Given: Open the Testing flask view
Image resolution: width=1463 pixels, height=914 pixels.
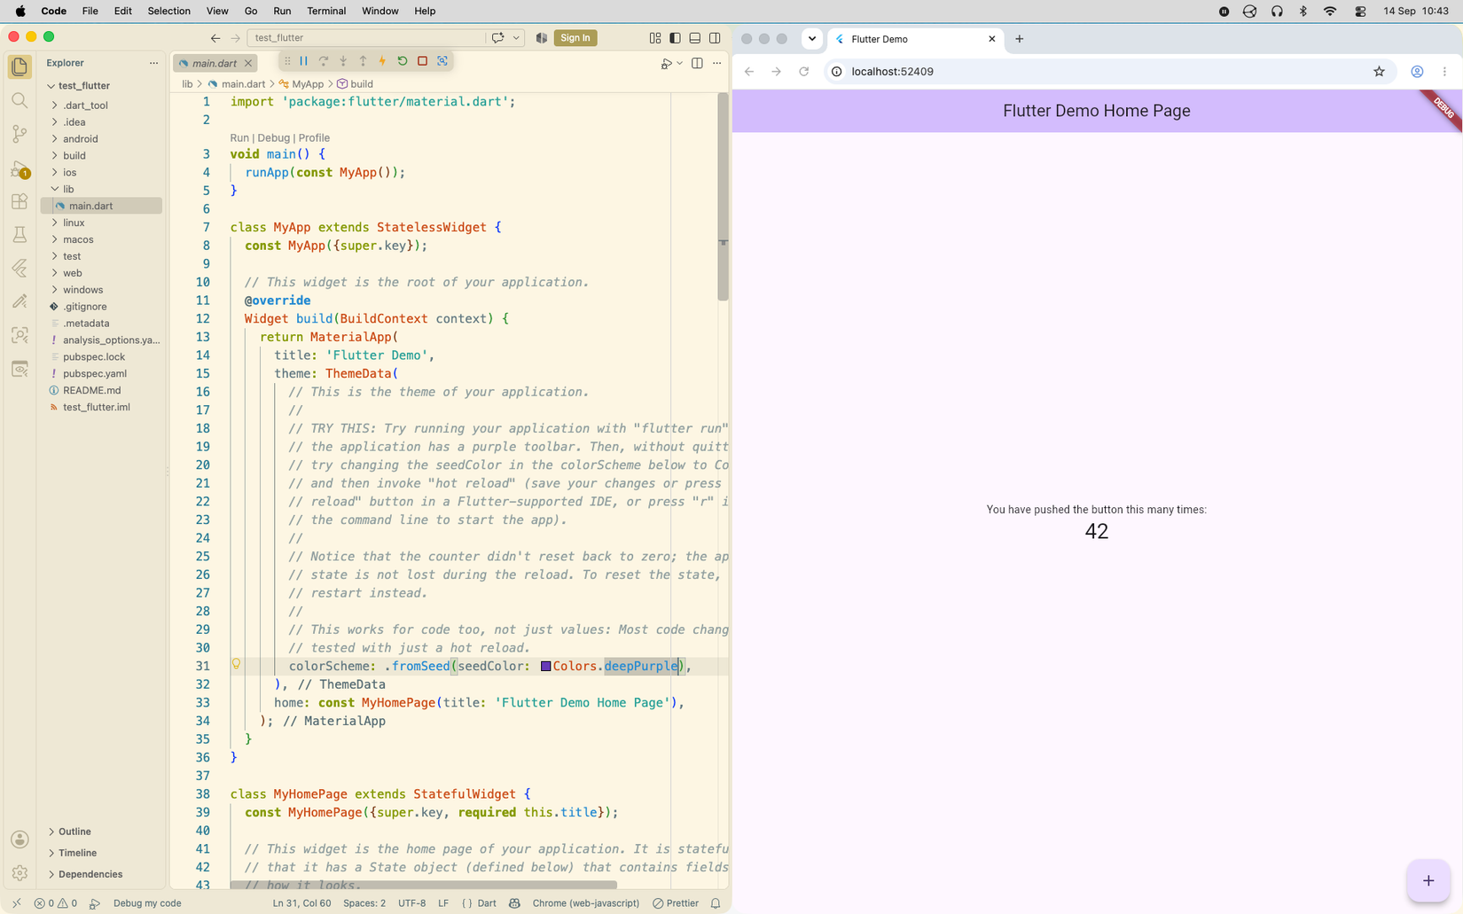Looking at the screenshot, I should coord(20,235).
